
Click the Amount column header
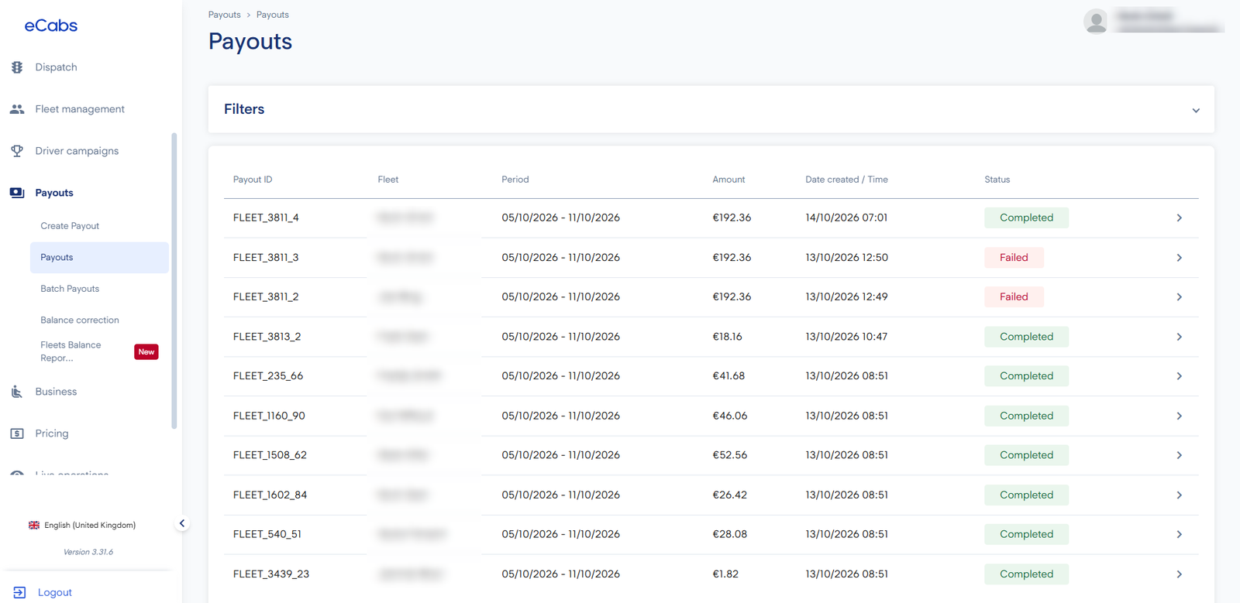tap(728, 180)
